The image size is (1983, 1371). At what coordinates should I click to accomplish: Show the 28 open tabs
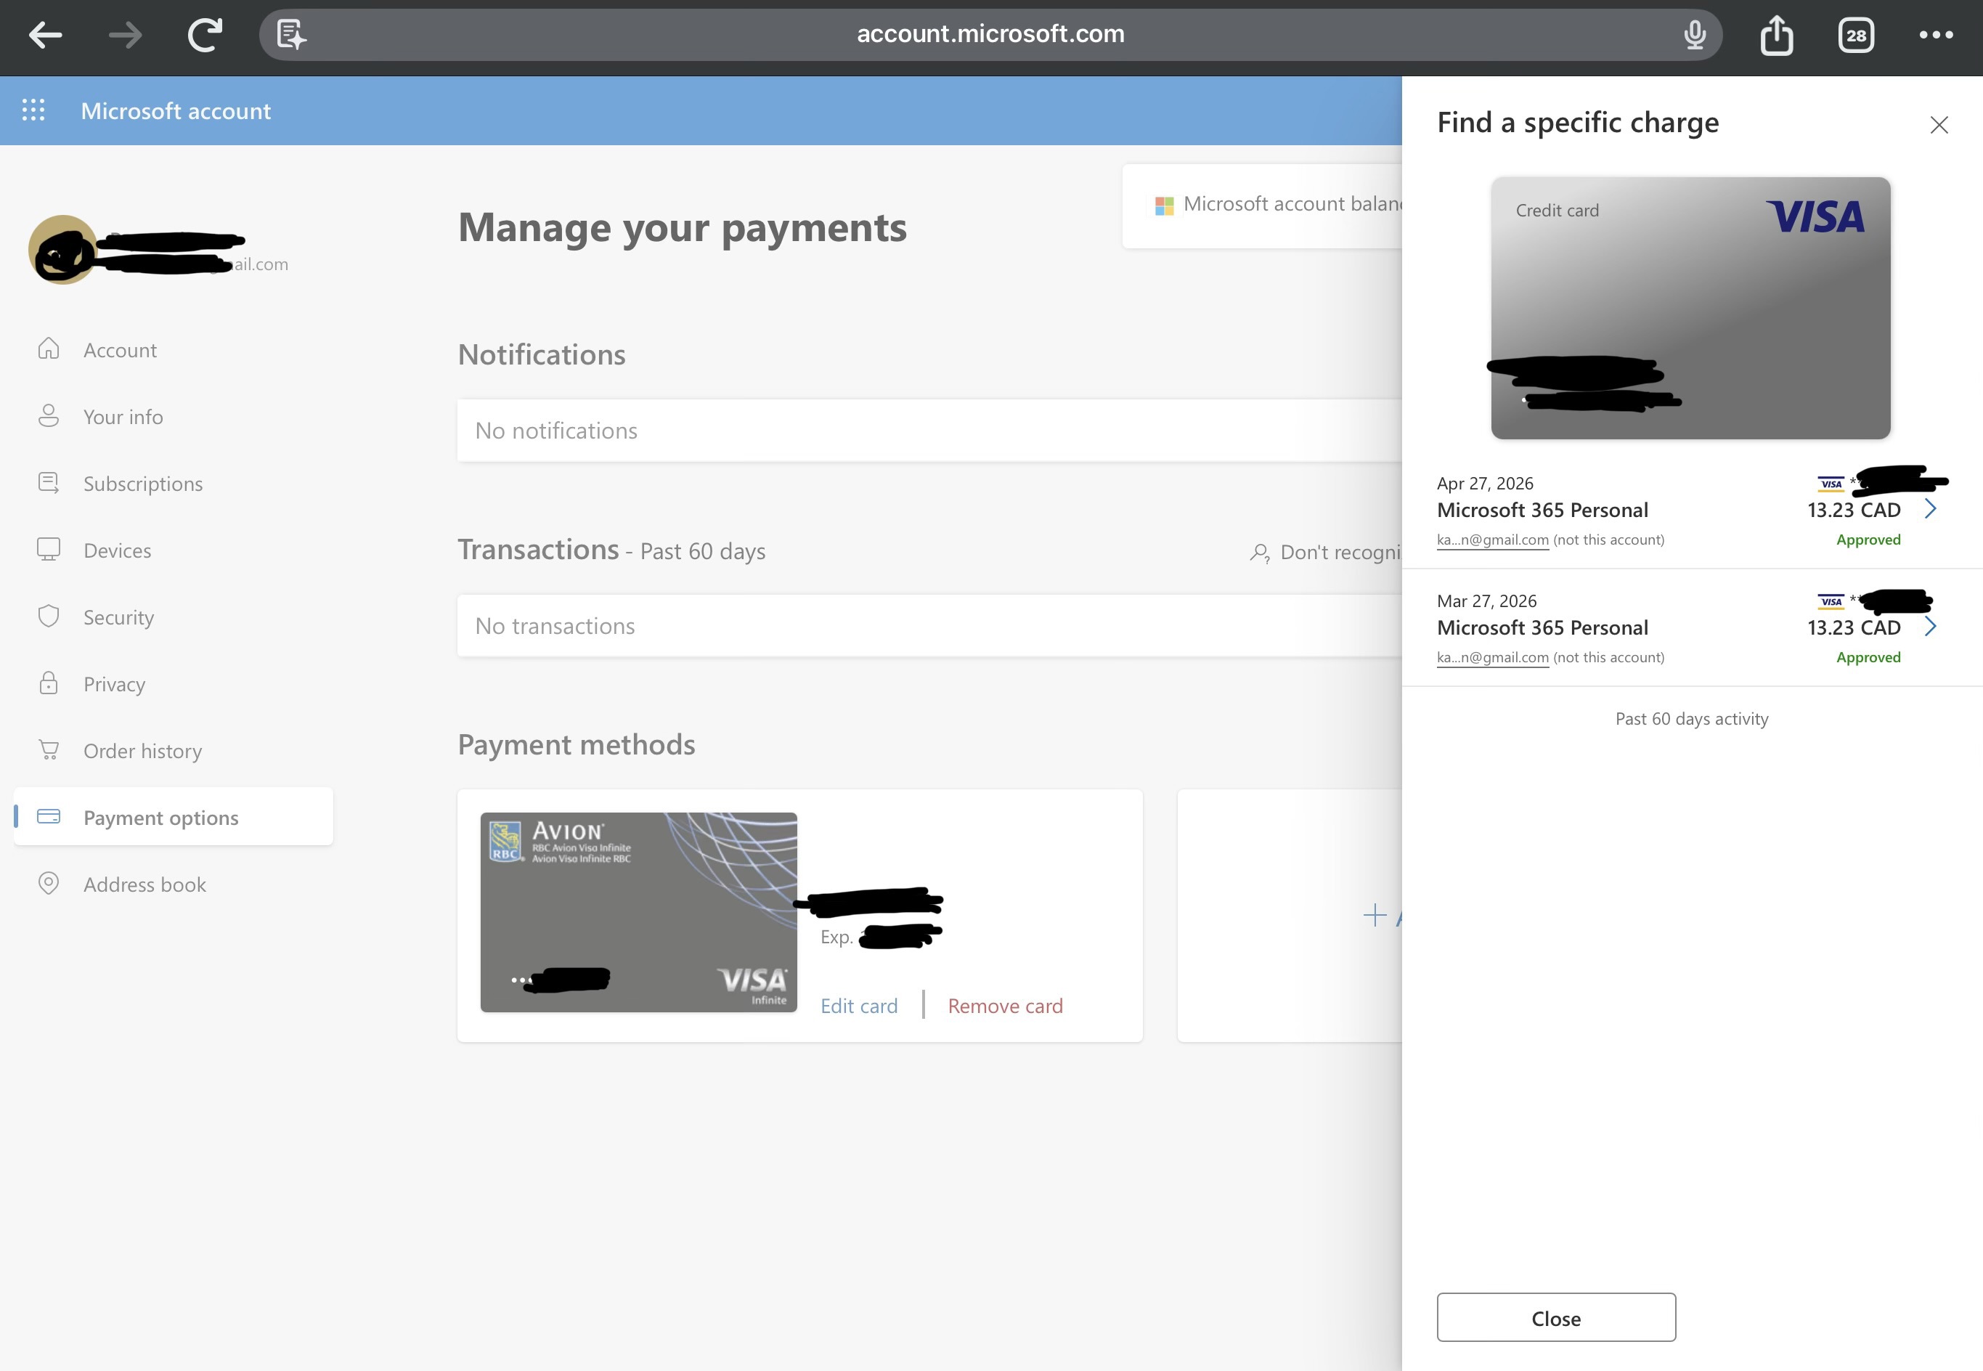(x=1856, y=36)
